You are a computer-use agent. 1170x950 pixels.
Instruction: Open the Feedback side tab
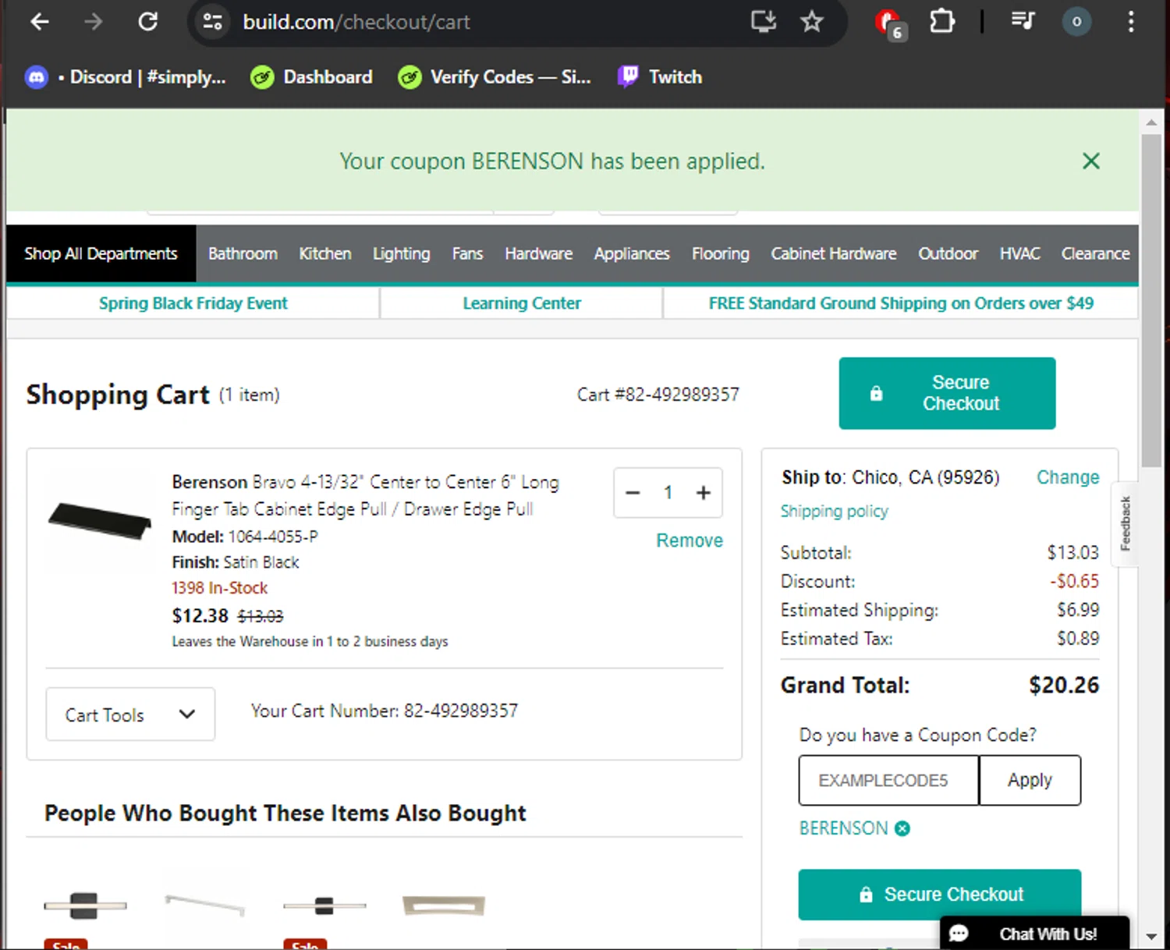click(1125, 523)
